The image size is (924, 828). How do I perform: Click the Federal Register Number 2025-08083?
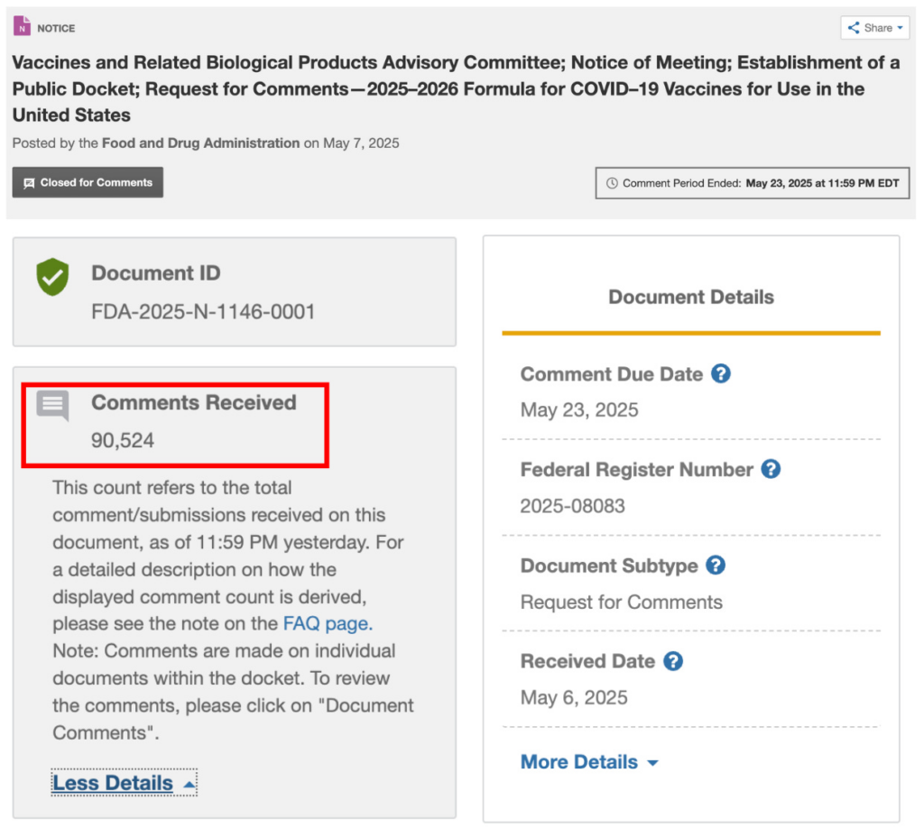(x=572, y=506)
